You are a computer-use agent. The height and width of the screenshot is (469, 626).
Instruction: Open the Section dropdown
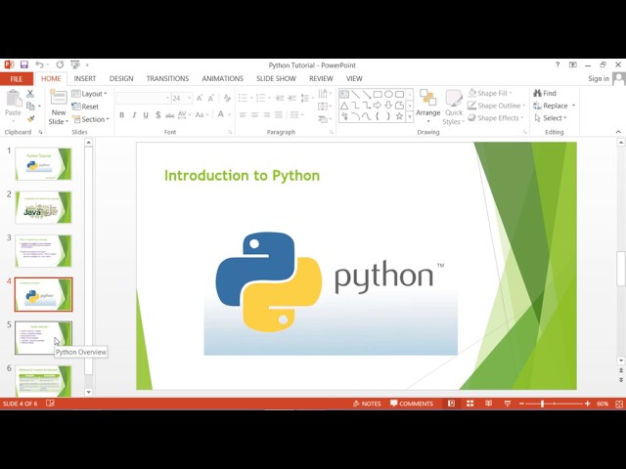click(91, 119)
